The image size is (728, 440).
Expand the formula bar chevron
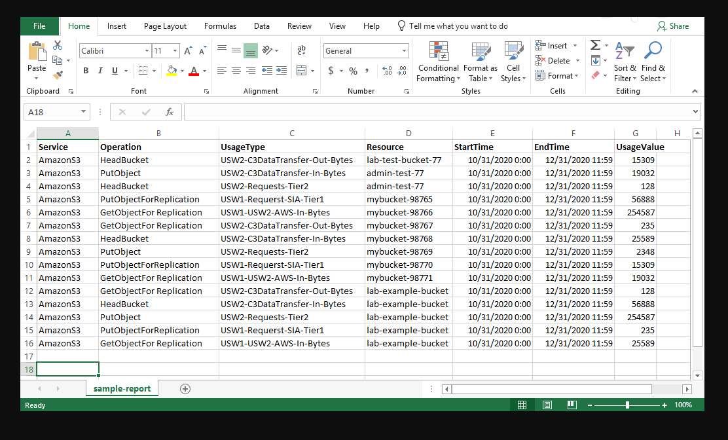695,112
